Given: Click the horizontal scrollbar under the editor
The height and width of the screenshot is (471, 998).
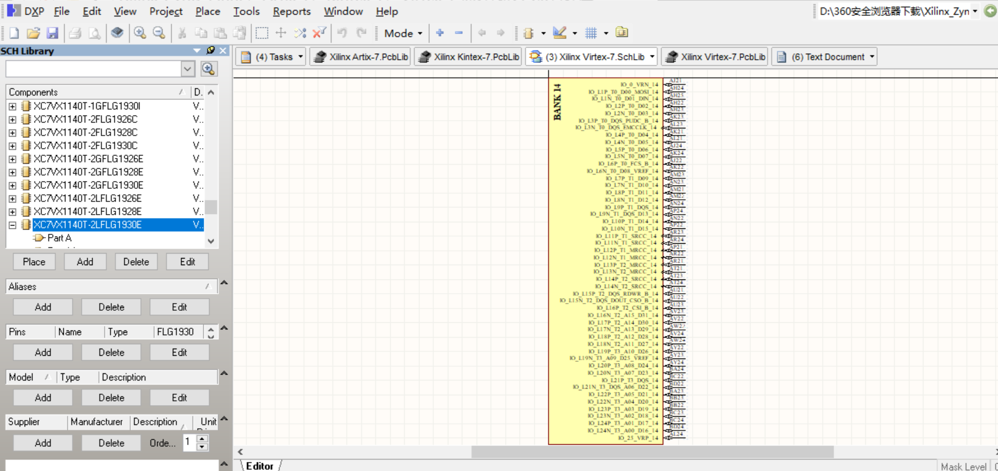Looking at the screenshot, I should pos(652,452).
